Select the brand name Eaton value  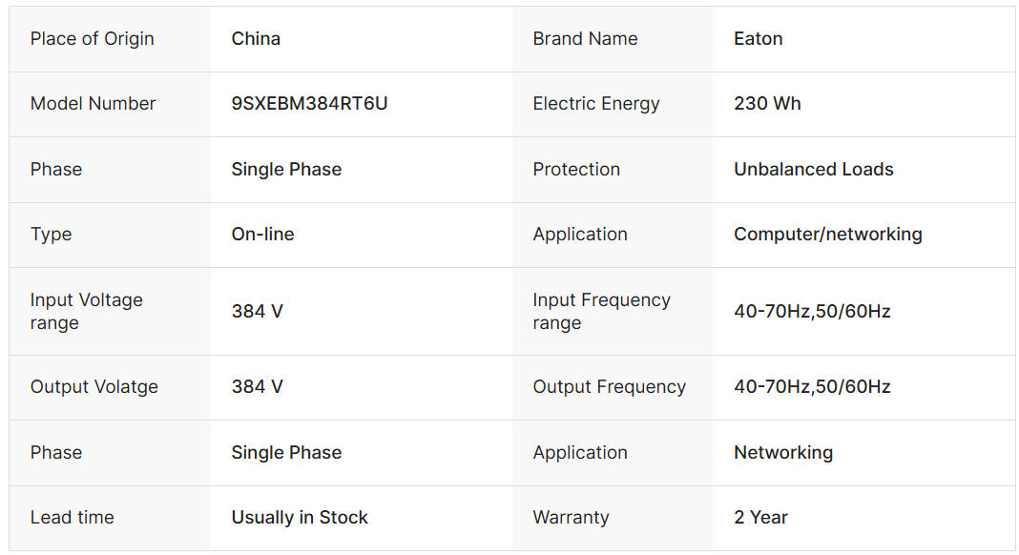(x=759, y=39)
